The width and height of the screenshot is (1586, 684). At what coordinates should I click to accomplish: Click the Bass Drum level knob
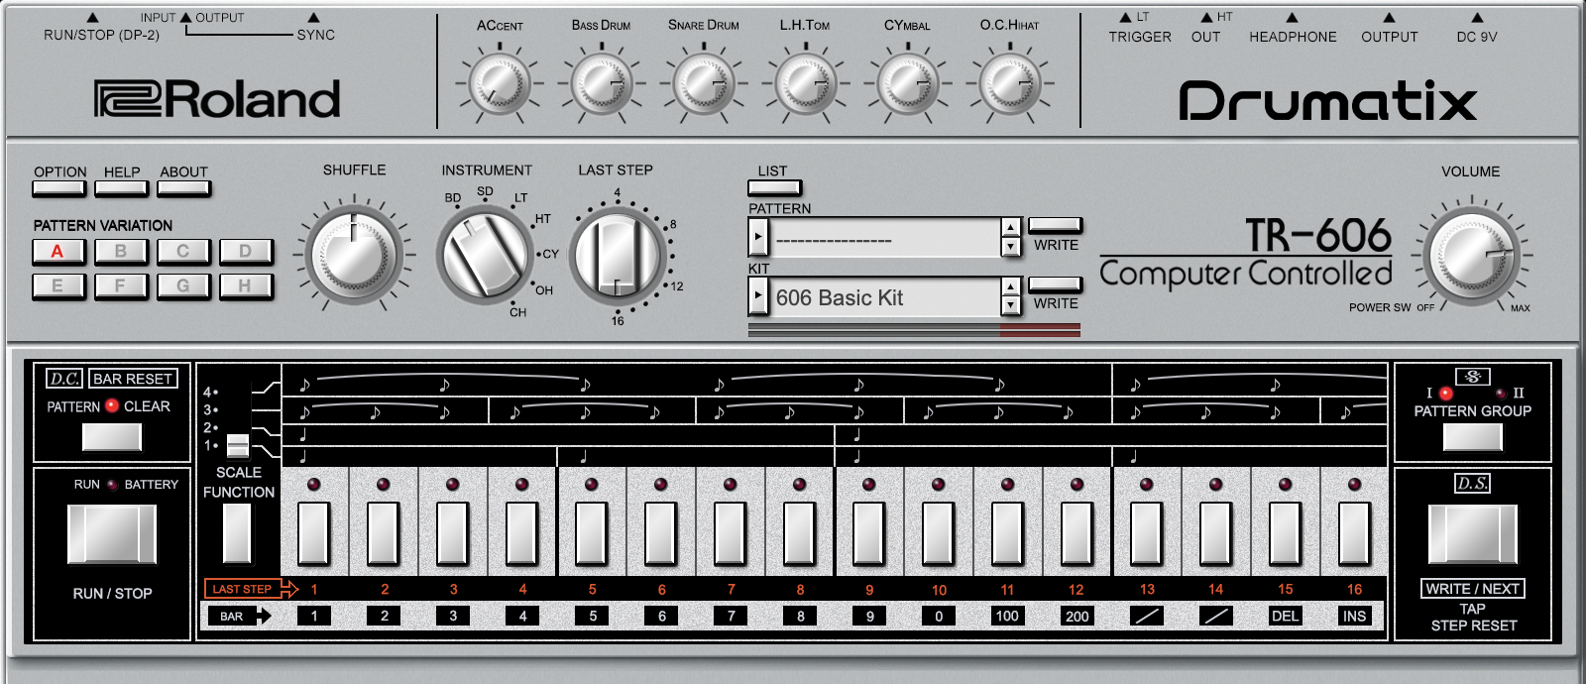pos(601,84)
